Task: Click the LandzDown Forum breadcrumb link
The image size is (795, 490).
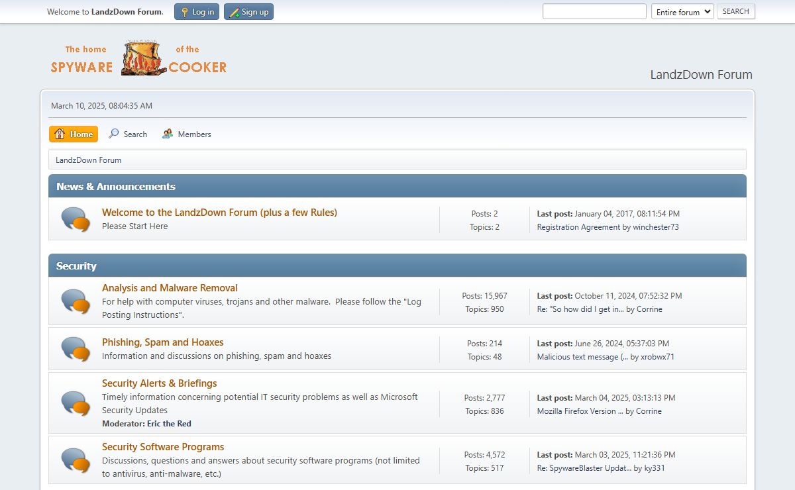Action: pos(88,160)
